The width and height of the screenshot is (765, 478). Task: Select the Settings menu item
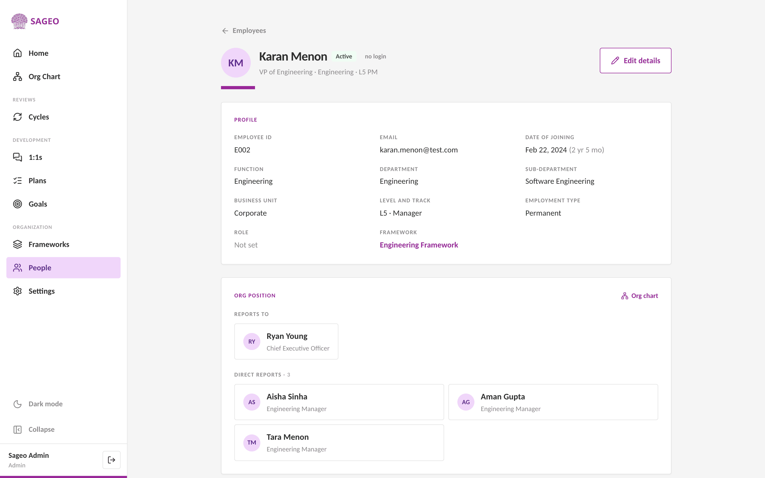(63, 291)
